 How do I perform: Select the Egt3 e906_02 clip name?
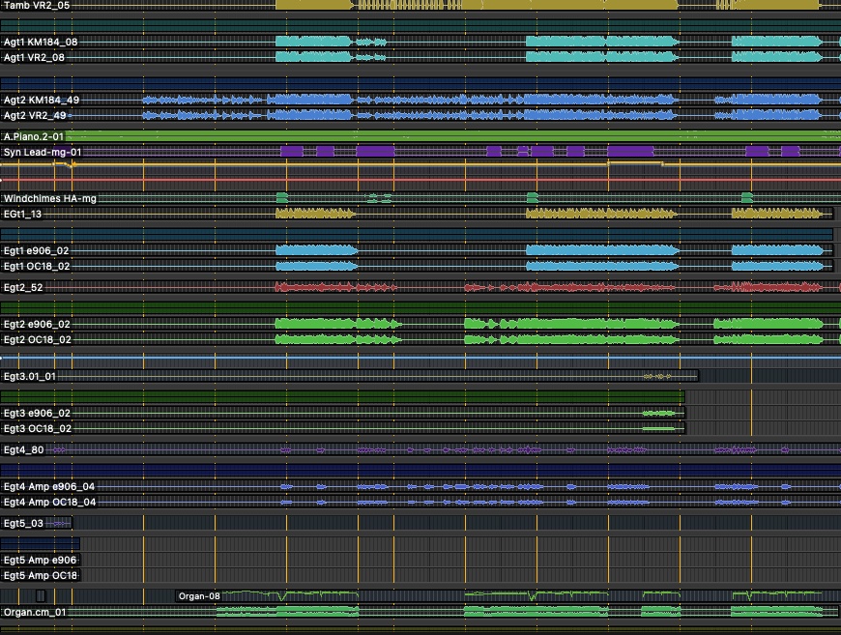(x=37, y=413)
